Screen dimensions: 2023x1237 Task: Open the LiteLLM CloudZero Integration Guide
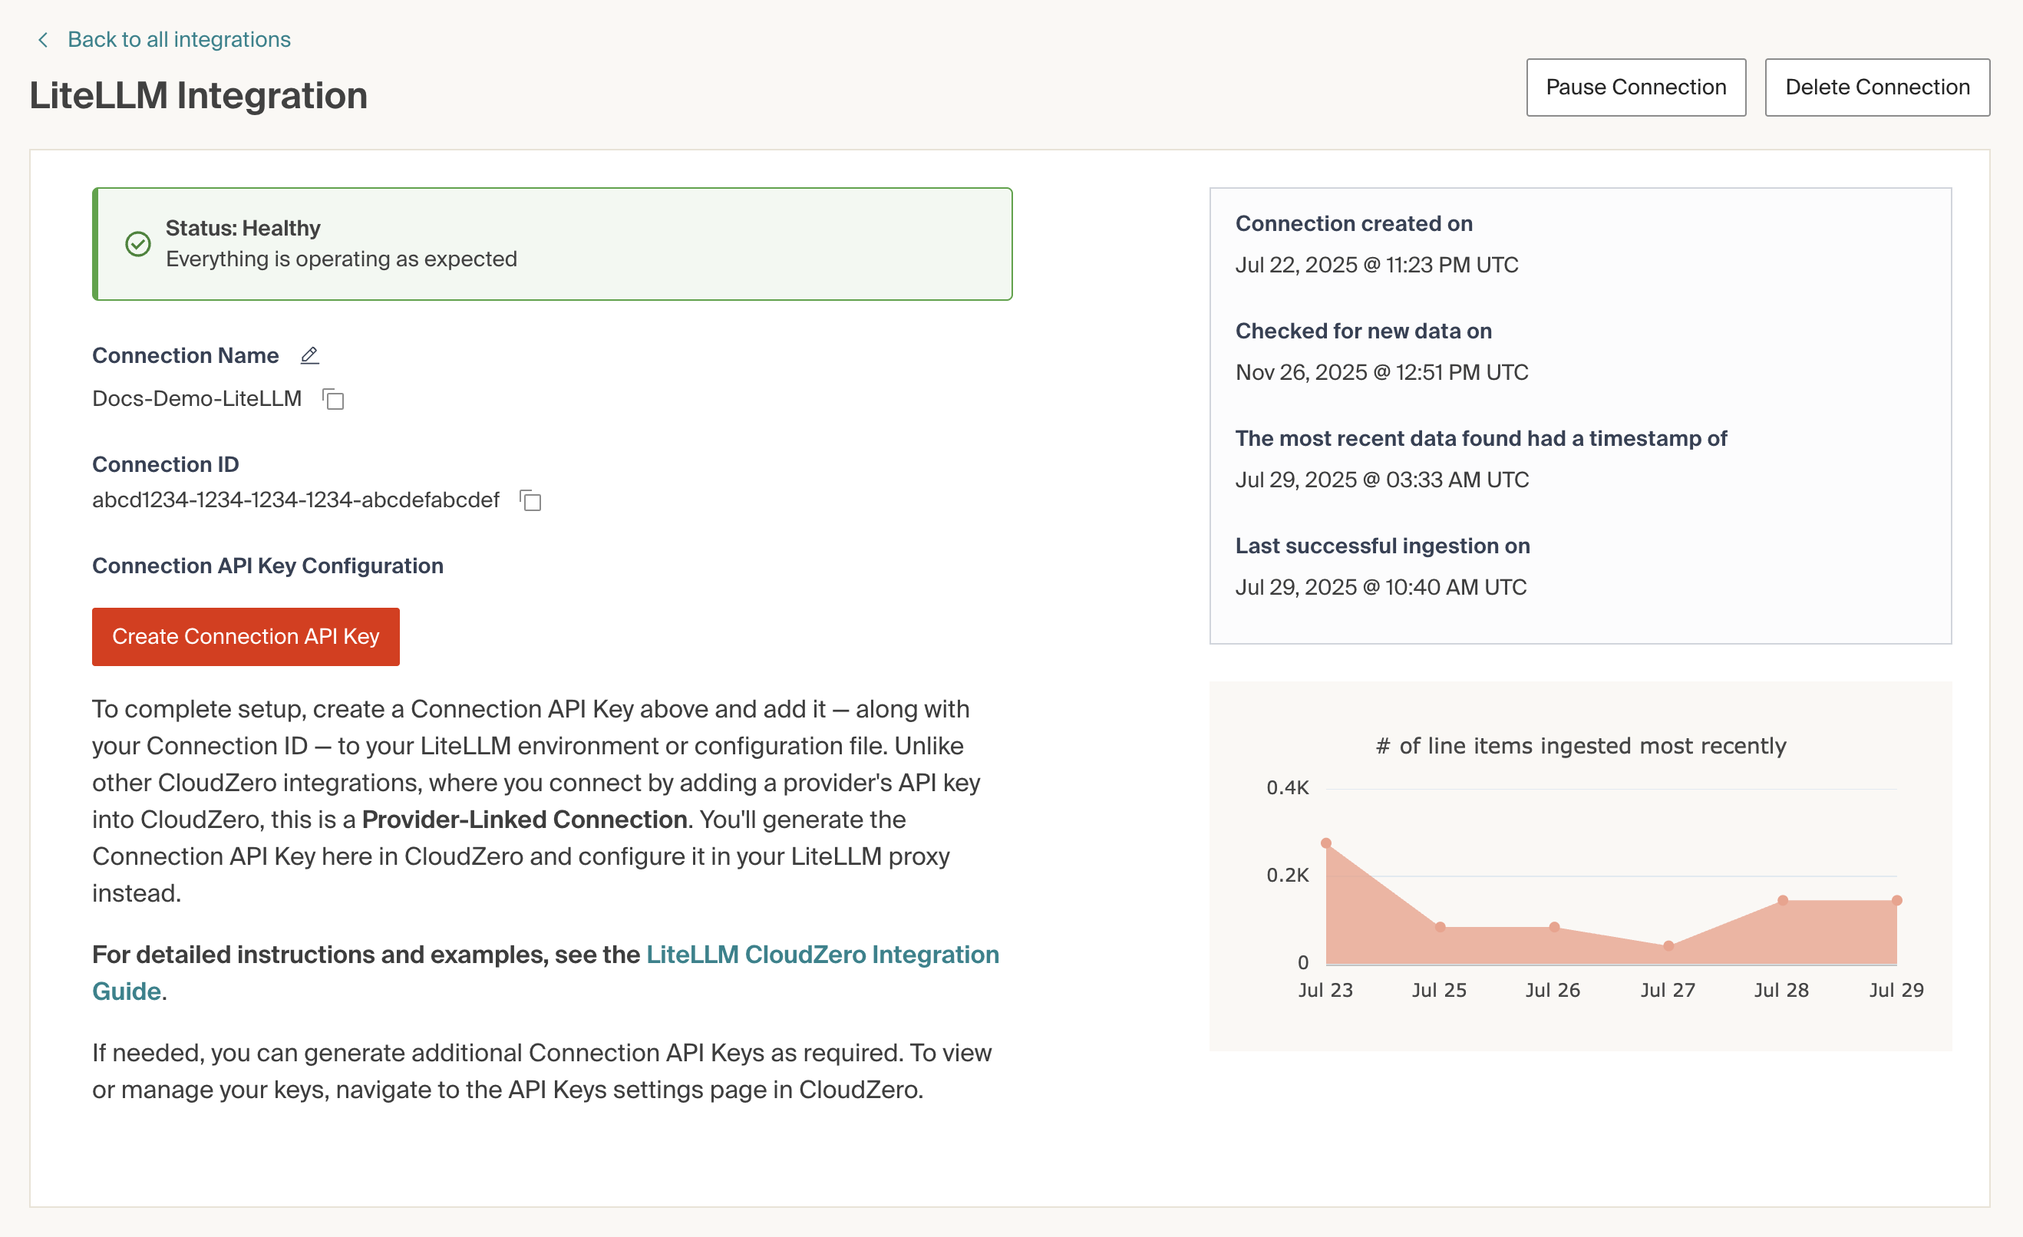822,955
